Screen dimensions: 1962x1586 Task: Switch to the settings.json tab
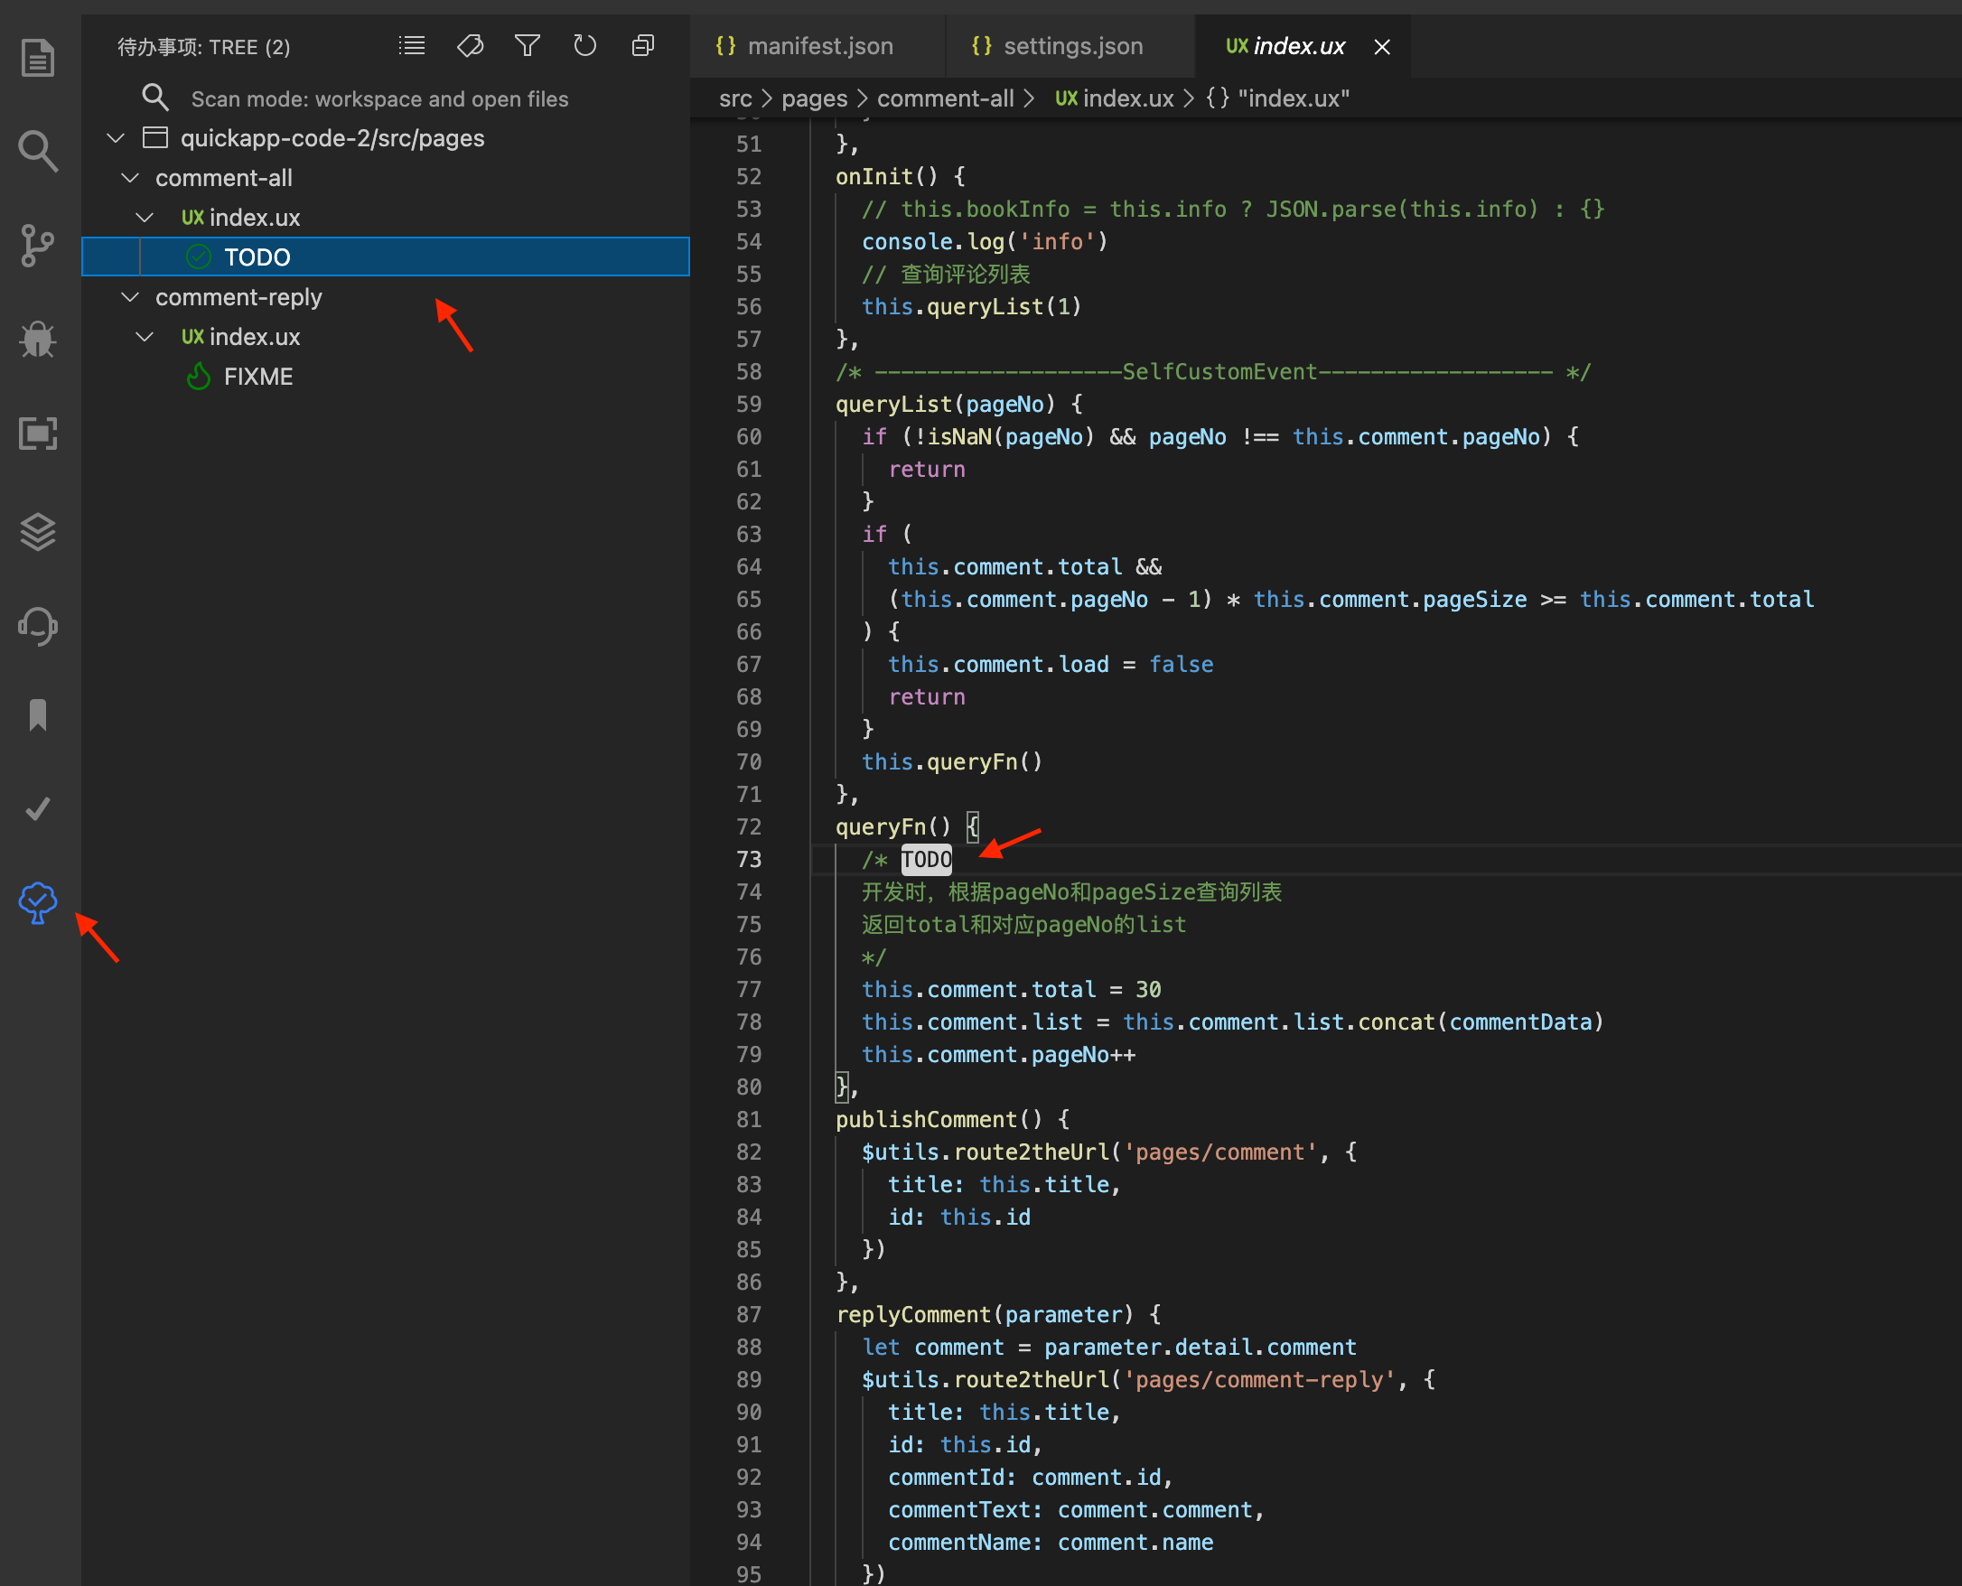(x=1070, y=46)
